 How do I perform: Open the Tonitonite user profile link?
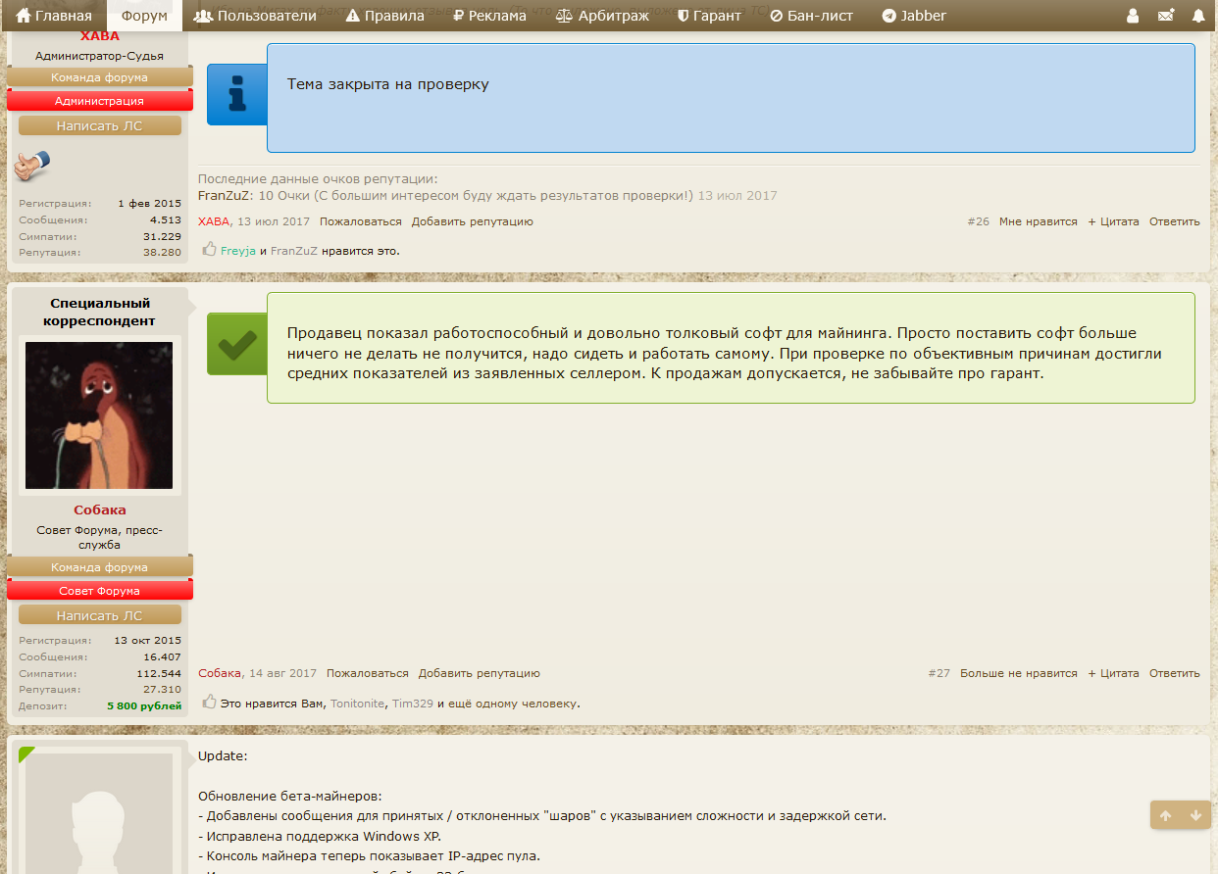click(x=357, y=704)
